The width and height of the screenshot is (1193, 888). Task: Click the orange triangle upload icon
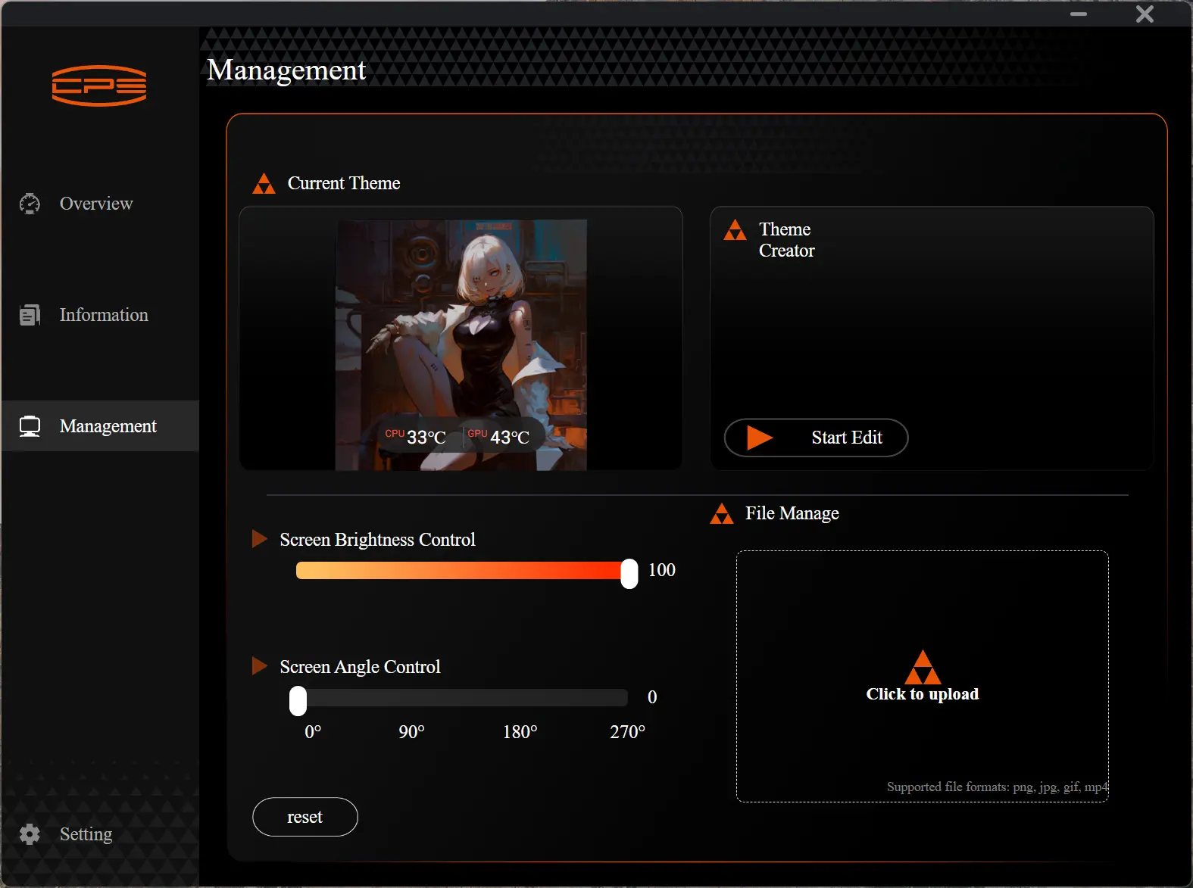click(x=923, y=667)
